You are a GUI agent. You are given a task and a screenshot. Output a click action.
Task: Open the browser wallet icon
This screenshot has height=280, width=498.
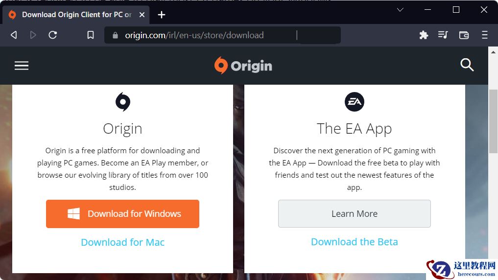coord(464,35)
